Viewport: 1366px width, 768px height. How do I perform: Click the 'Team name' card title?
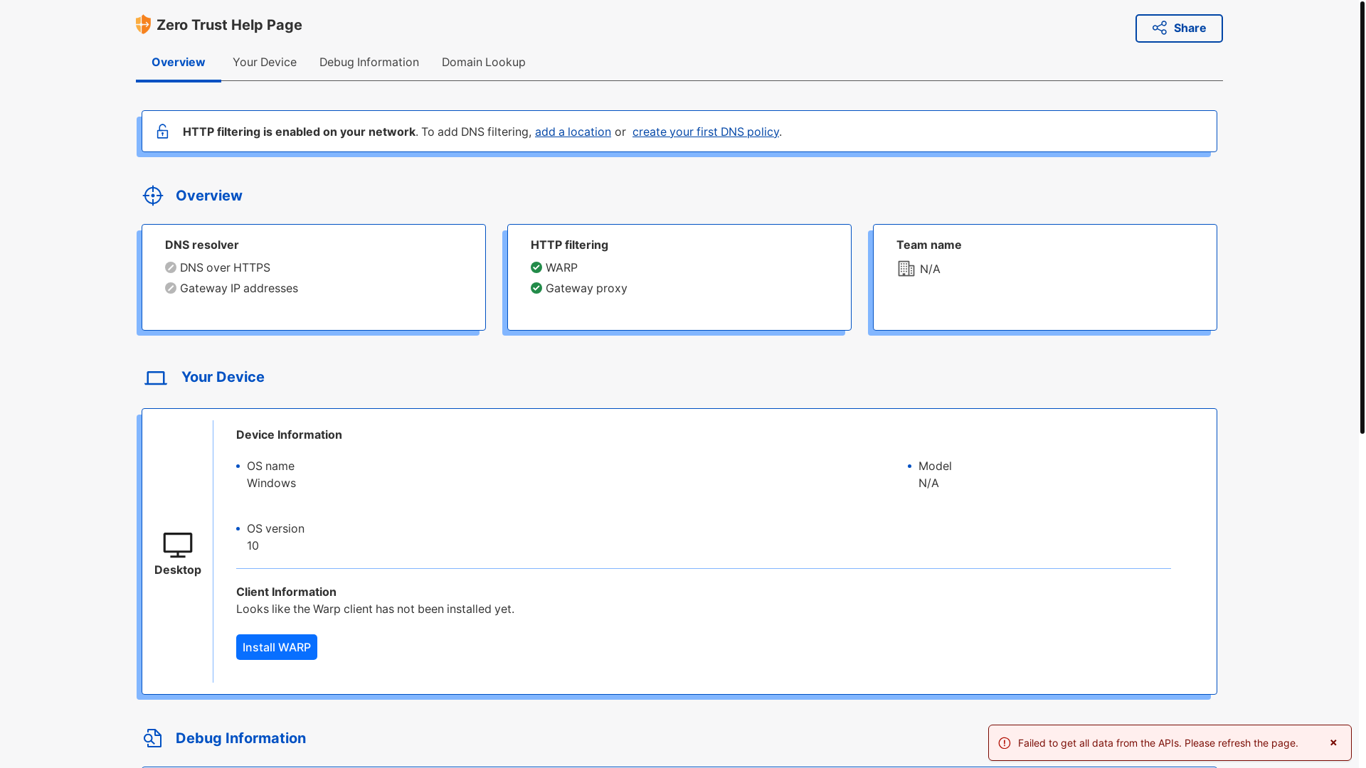point(929,245)
